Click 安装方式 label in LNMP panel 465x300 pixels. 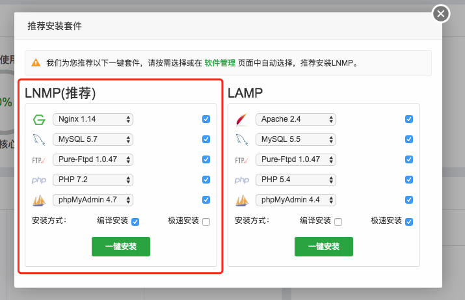49,221
